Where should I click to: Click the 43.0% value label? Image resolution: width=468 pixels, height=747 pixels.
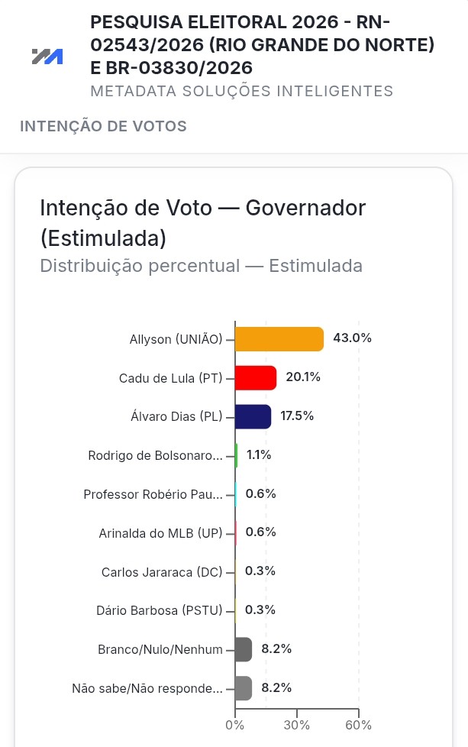pos(352,338)
